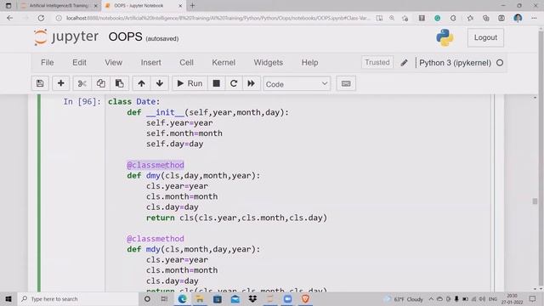544x306 pixels.
Task: Click the line 'class Date:'
Action: pyautogui.click(x=134, y=102)
